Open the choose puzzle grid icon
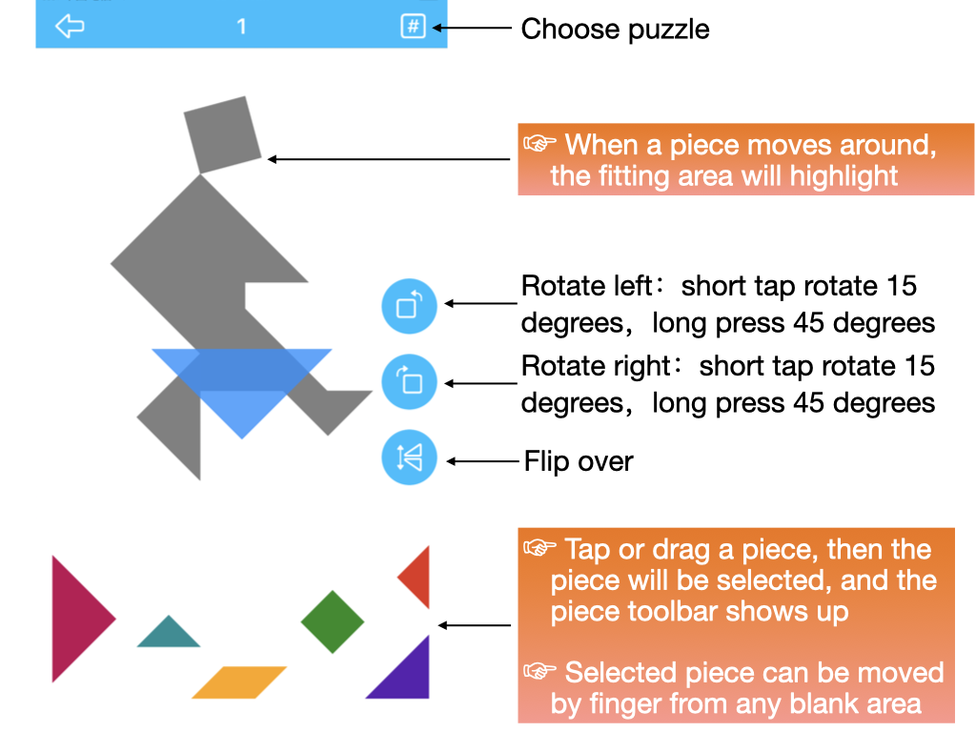 pos(413,26)
